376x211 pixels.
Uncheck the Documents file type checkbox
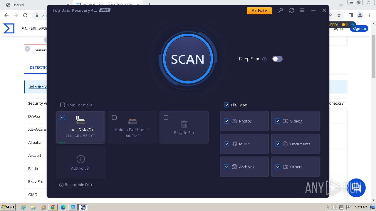(278, 144)
